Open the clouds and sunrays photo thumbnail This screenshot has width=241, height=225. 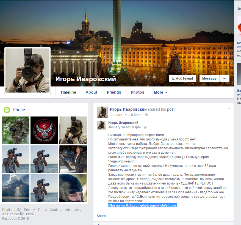click(15, 188)
